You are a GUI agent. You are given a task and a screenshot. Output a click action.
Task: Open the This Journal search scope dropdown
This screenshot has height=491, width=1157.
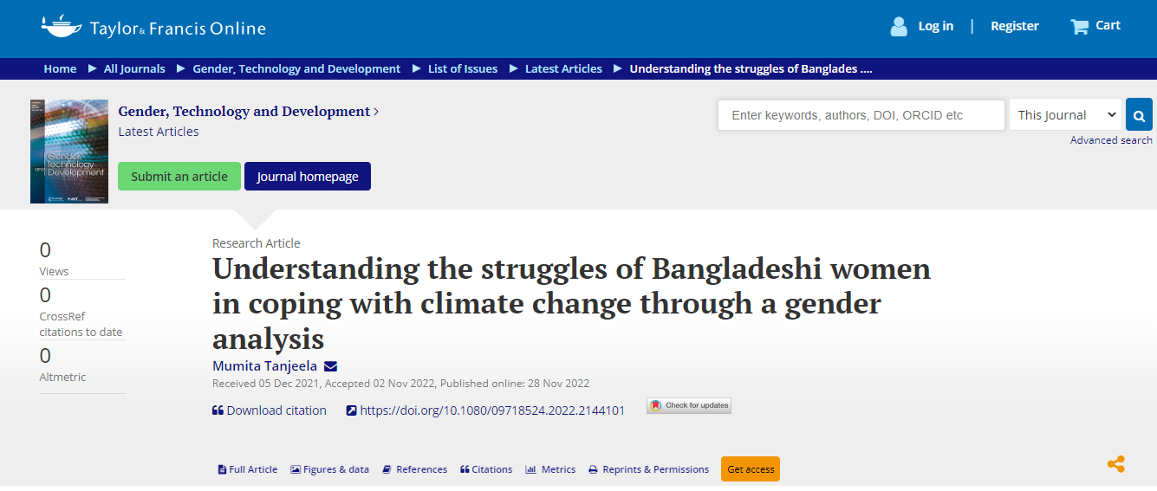[x=1066, y=115]
